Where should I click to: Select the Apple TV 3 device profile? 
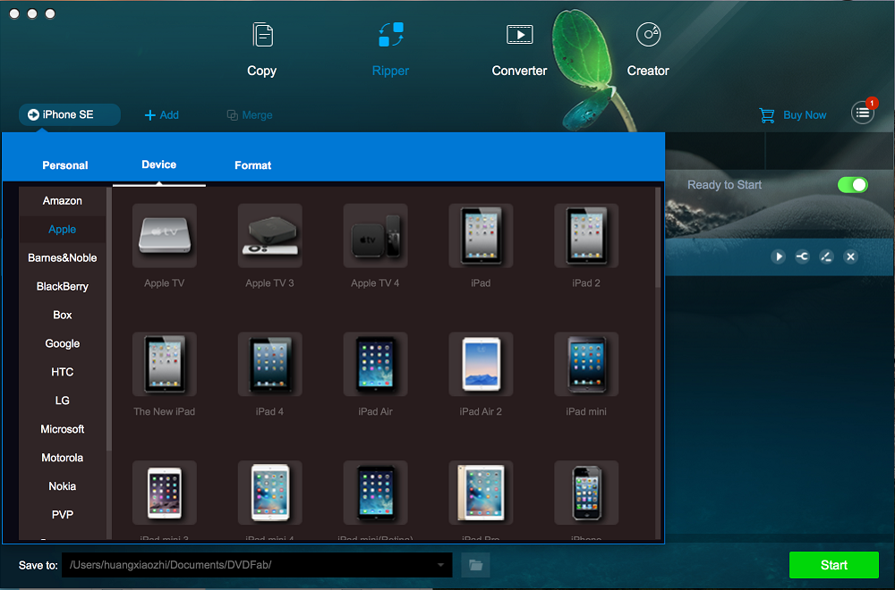click(270, 235)
